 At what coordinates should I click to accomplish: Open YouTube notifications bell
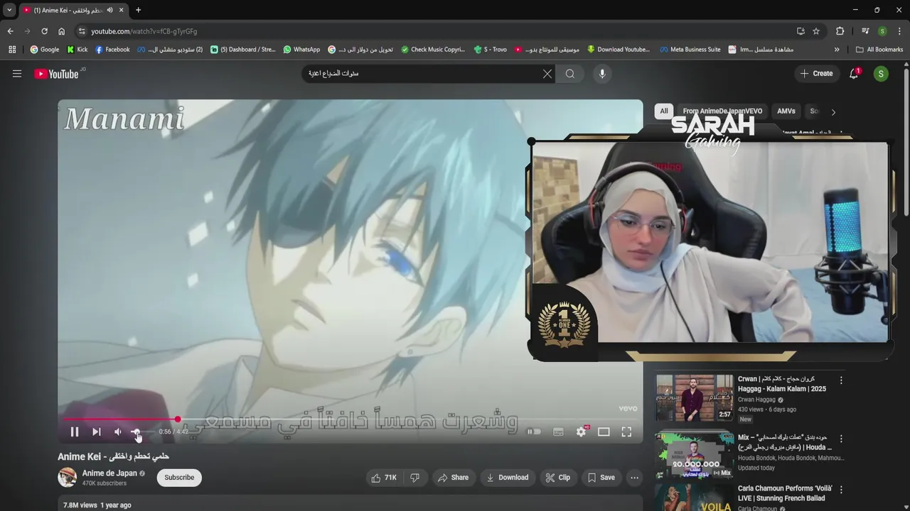click(854, 74)
